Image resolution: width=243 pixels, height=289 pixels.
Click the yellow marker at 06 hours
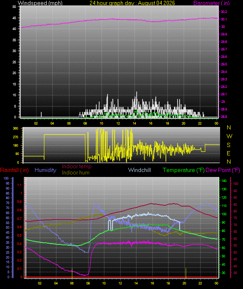point(72,273)
